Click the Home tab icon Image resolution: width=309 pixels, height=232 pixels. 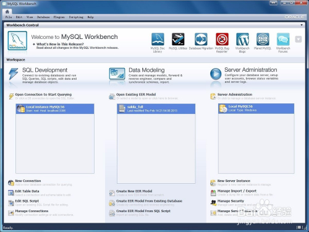point(7,12)
